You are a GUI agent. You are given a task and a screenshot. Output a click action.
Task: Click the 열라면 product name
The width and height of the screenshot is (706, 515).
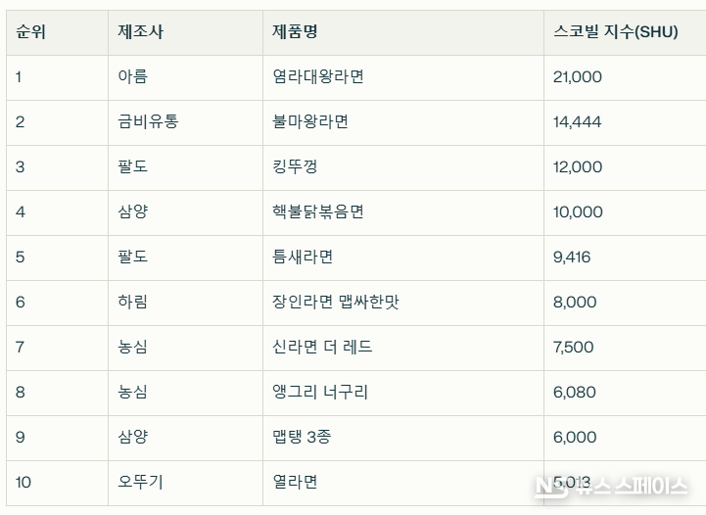[x=295, y=482]
